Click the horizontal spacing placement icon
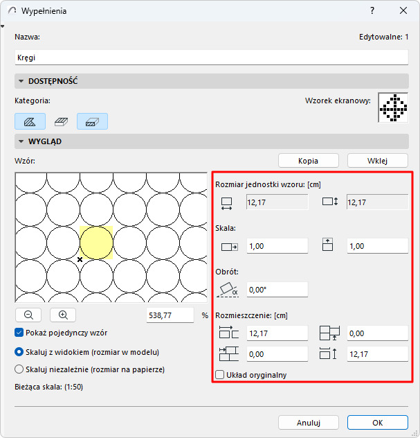The width and height of the screenshot is (420, 438). pos(229,333)
